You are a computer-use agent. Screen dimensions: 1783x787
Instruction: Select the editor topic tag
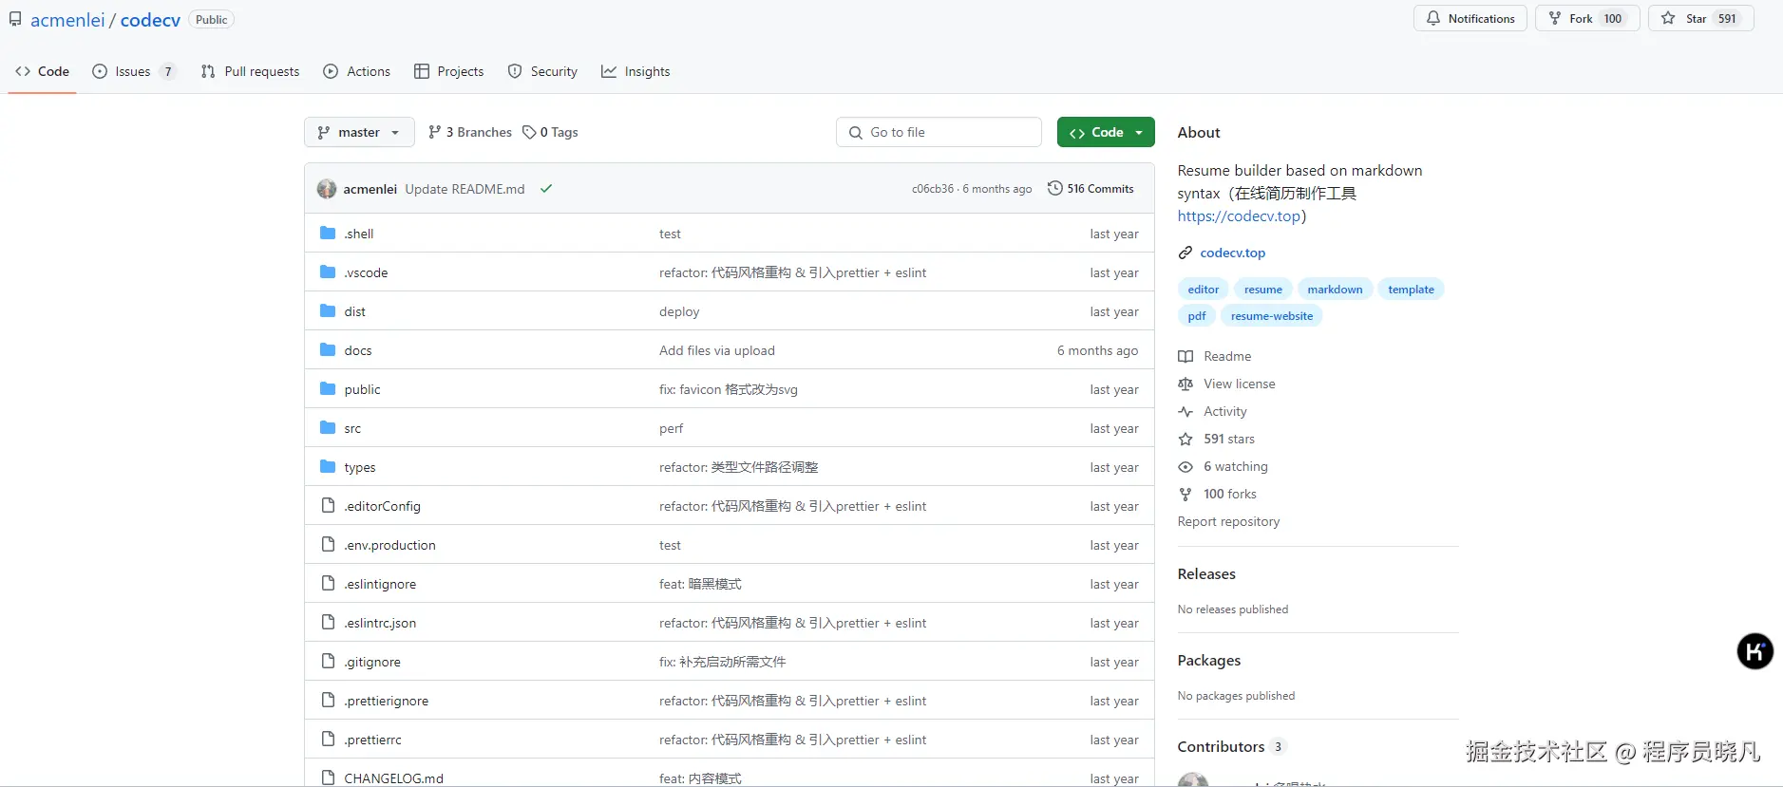pyautogui.click(x=1203, y=290)
